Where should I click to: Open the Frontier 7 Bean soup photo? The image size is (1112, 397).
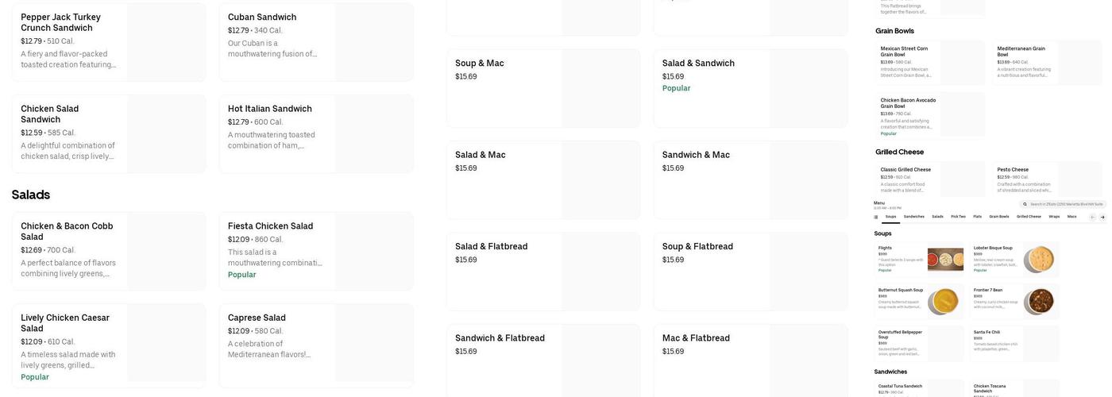(1040, 302)
